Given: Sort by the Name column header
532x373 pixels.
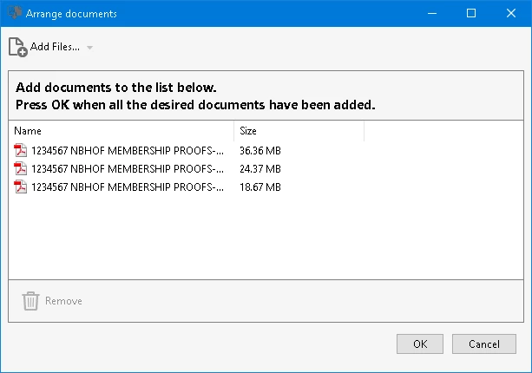Looking at the screenshot, I should click(x=122, y=131).
